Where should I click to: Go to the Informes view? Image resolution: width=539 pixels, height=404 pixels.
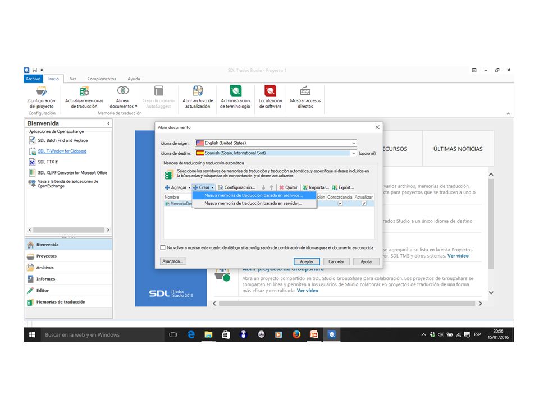click(x=68, y=279)
